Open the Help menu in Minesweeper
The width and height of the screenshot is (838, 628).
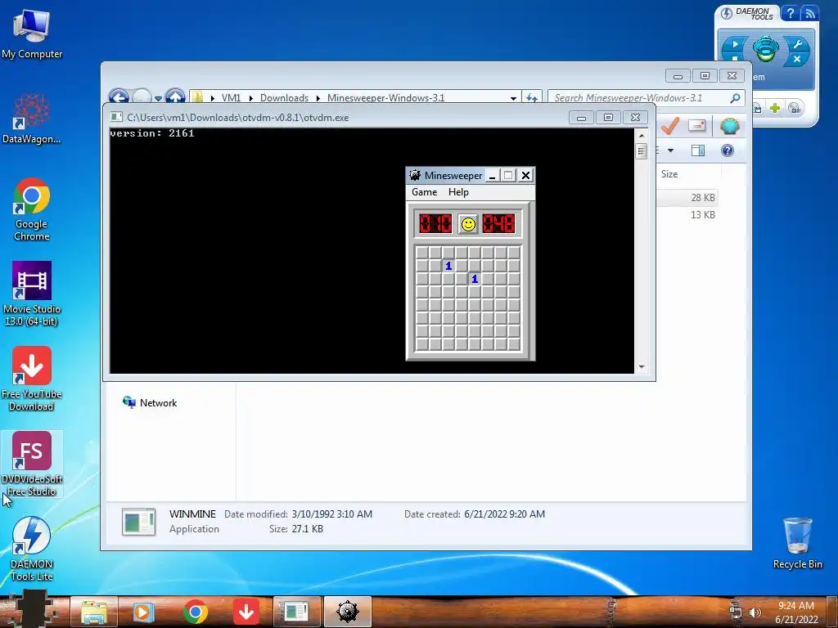458,192
